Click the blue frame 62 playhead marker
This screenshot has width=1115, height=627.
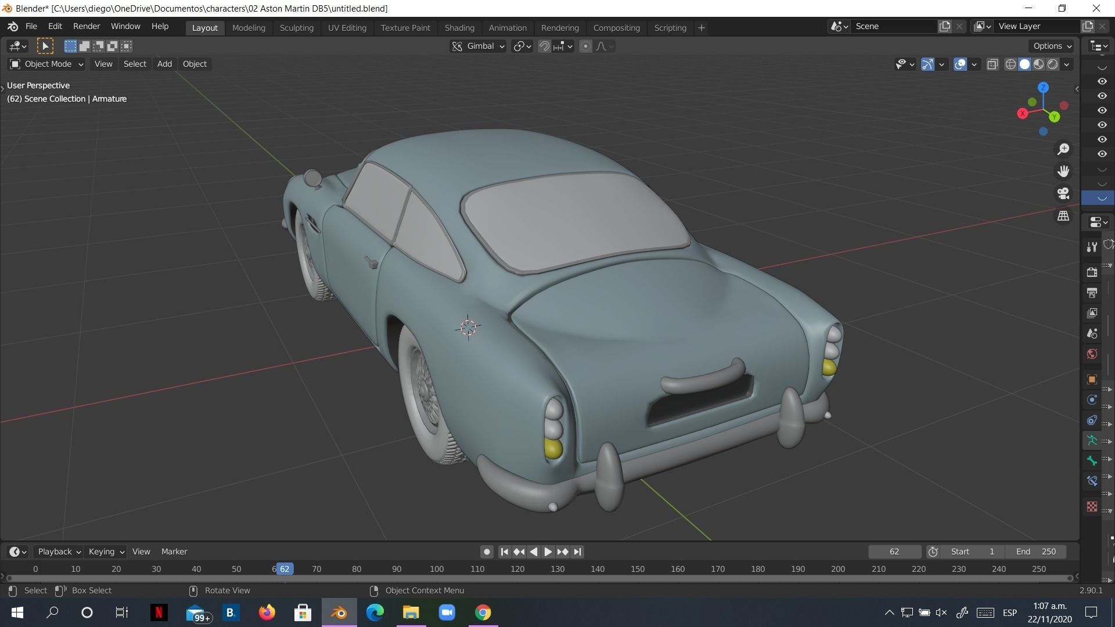[x=285, y=569]
